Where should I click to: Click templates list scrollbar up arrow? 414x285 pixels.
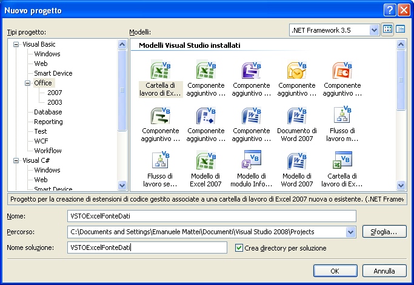click(x=401, y=44)
